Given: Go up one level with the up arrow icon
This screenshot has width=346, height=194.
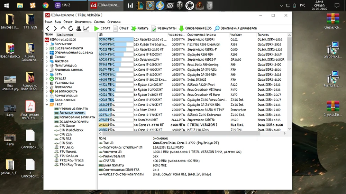Looking at the screenshot, I should pos(63,28).
